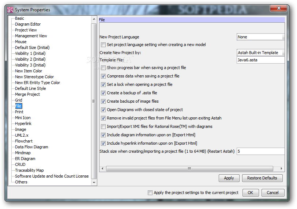Viewport: 297px width, 209px height.
Task: Open the Create New Project by dropdown
Action: (x=261, y=53)
